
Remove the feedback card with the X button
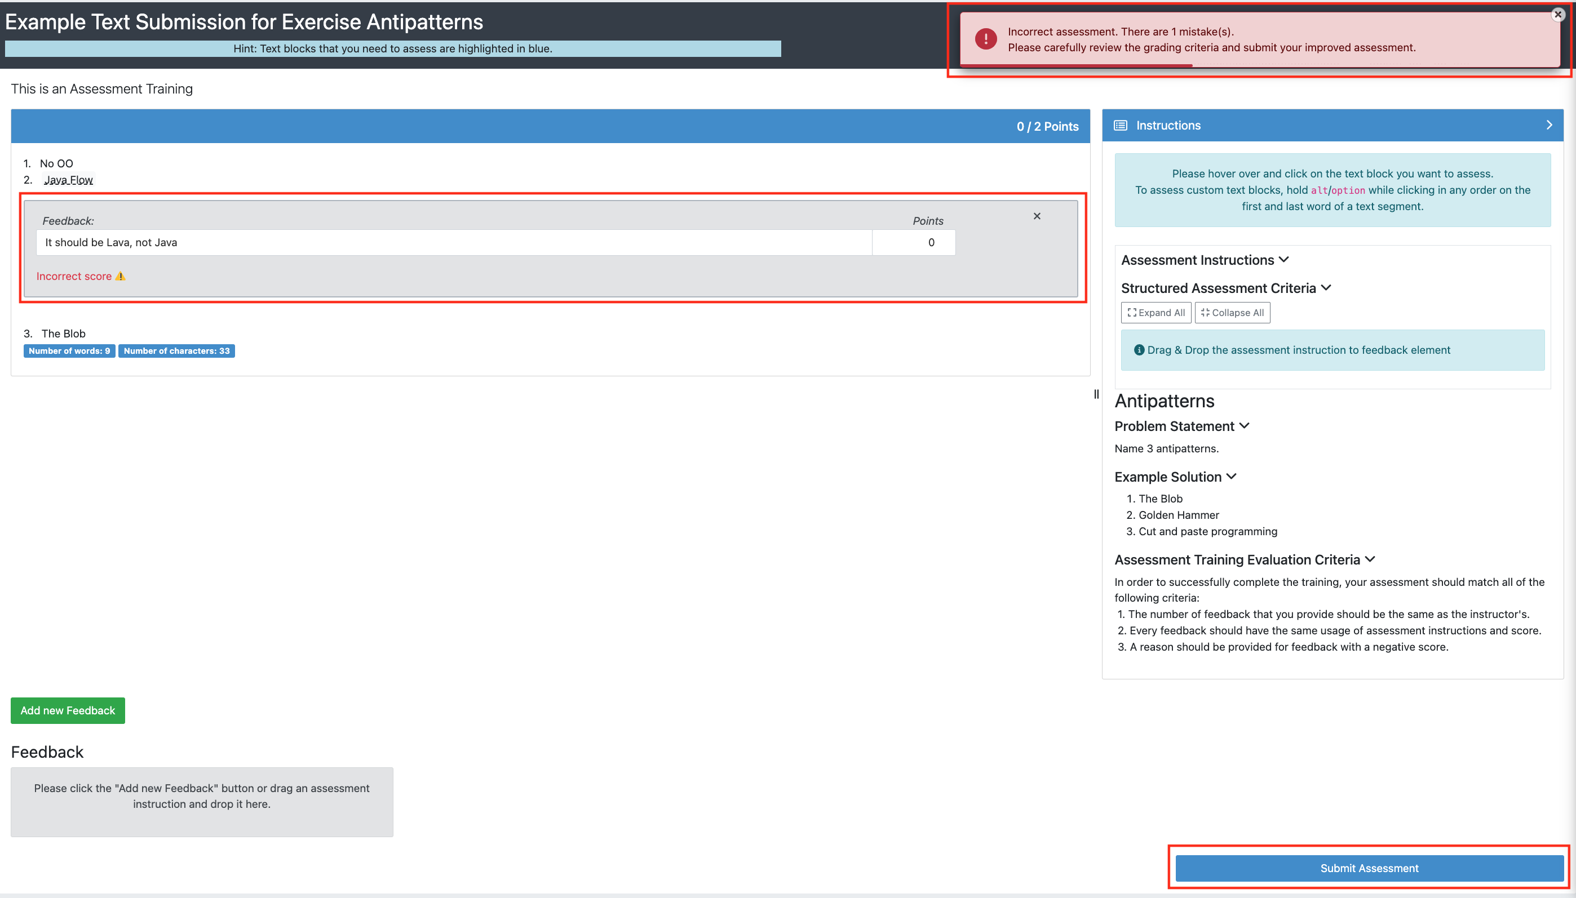pyautogui.click(x=1036, y=216)
